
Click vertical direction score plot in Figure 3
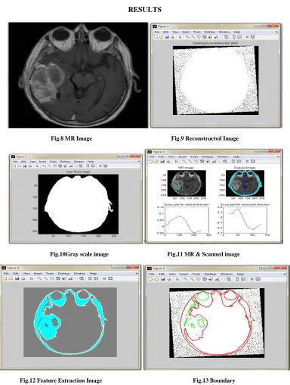tap(187, 220)
